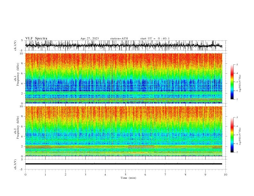Click inside the ch.2 spectrogram panel
The width and height of the screenshot is (254, 196).
123,131
